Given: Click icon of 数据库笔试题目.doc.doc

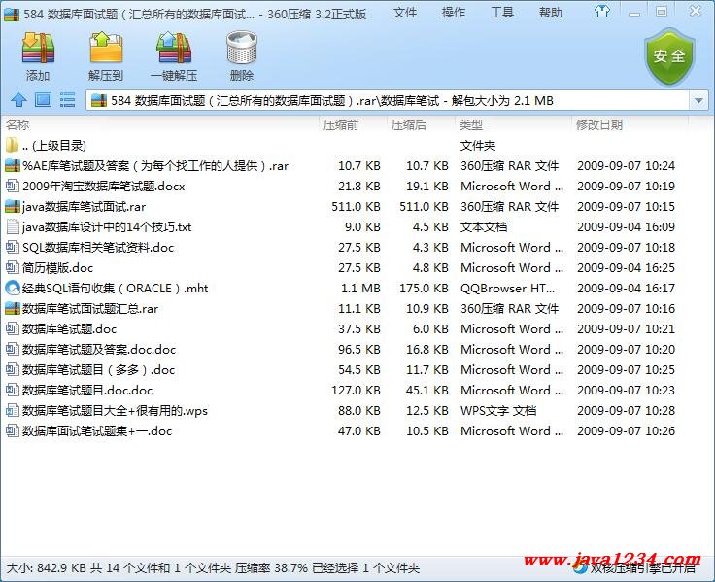Looking at the screenshot, I should click(13, 390).
